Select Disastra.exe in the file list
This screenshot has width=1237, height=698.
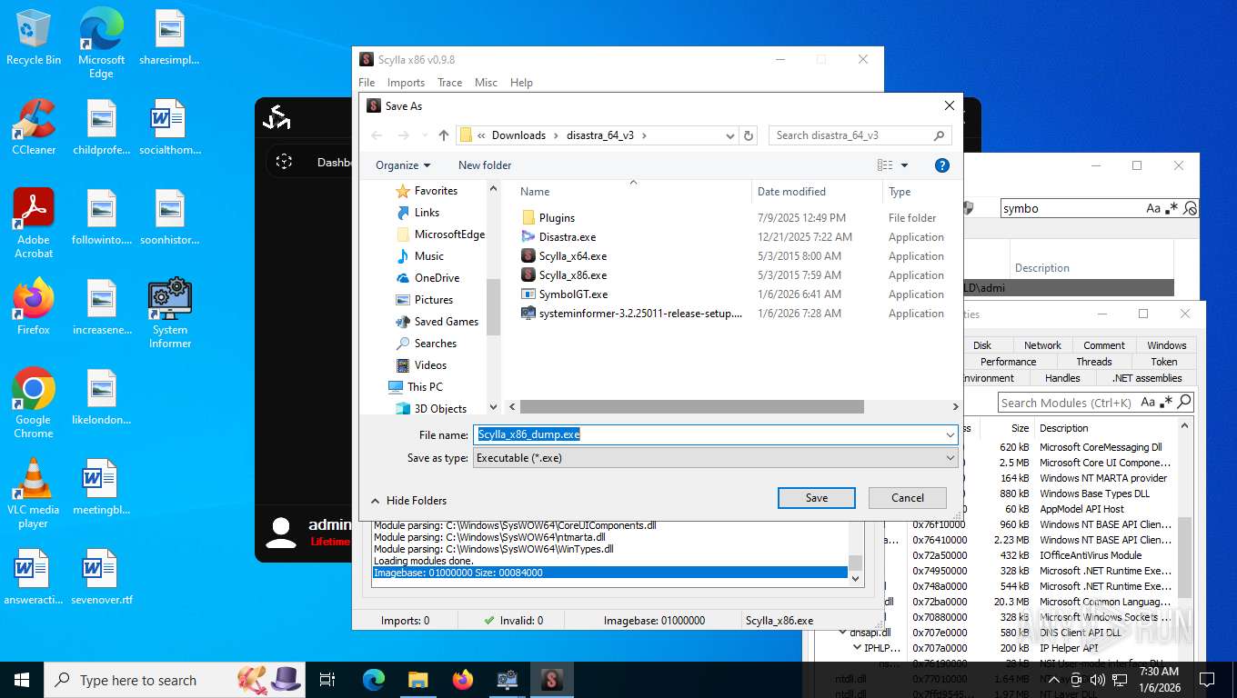pos(568,237)
